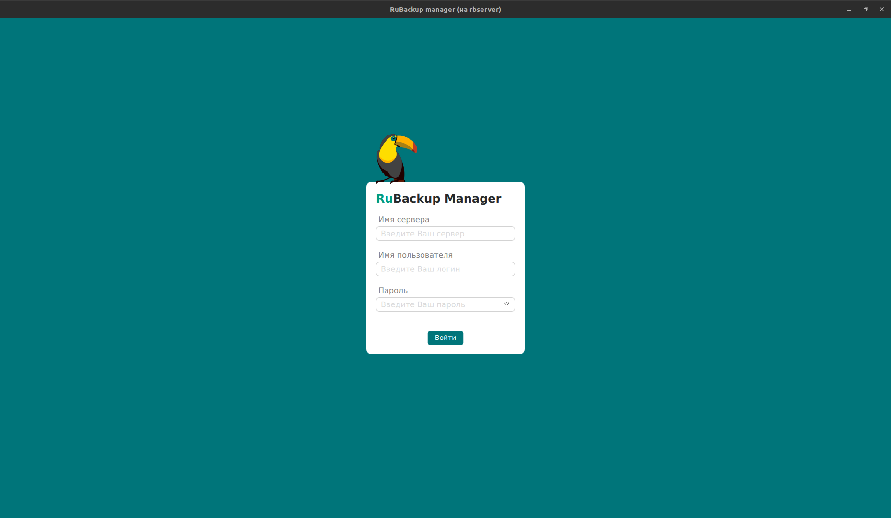Viewport: 891px width, 518px height.
Task: Focus the Имя сервера input field
Action: 445,234
